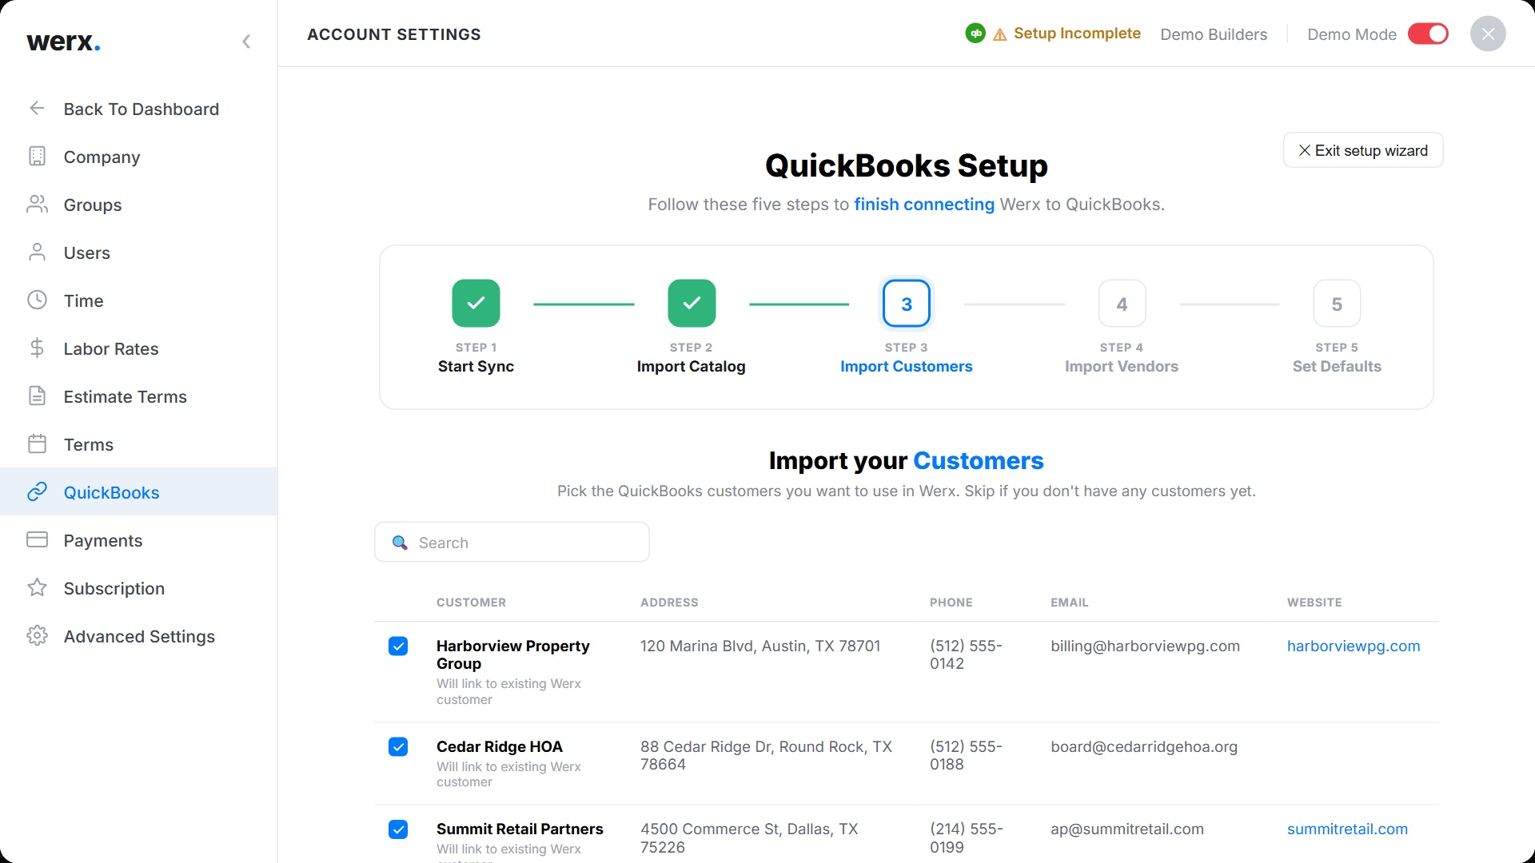Click the Users person icon
Image resolution: width=1535 pixels, height=863 pixels.
coord(37,252)
